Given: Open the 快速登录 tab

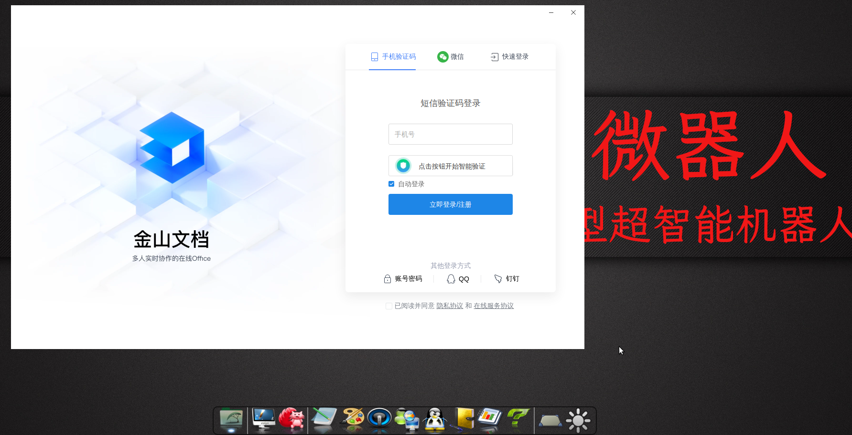Looking at the screenshot, I should click(509, 57).
